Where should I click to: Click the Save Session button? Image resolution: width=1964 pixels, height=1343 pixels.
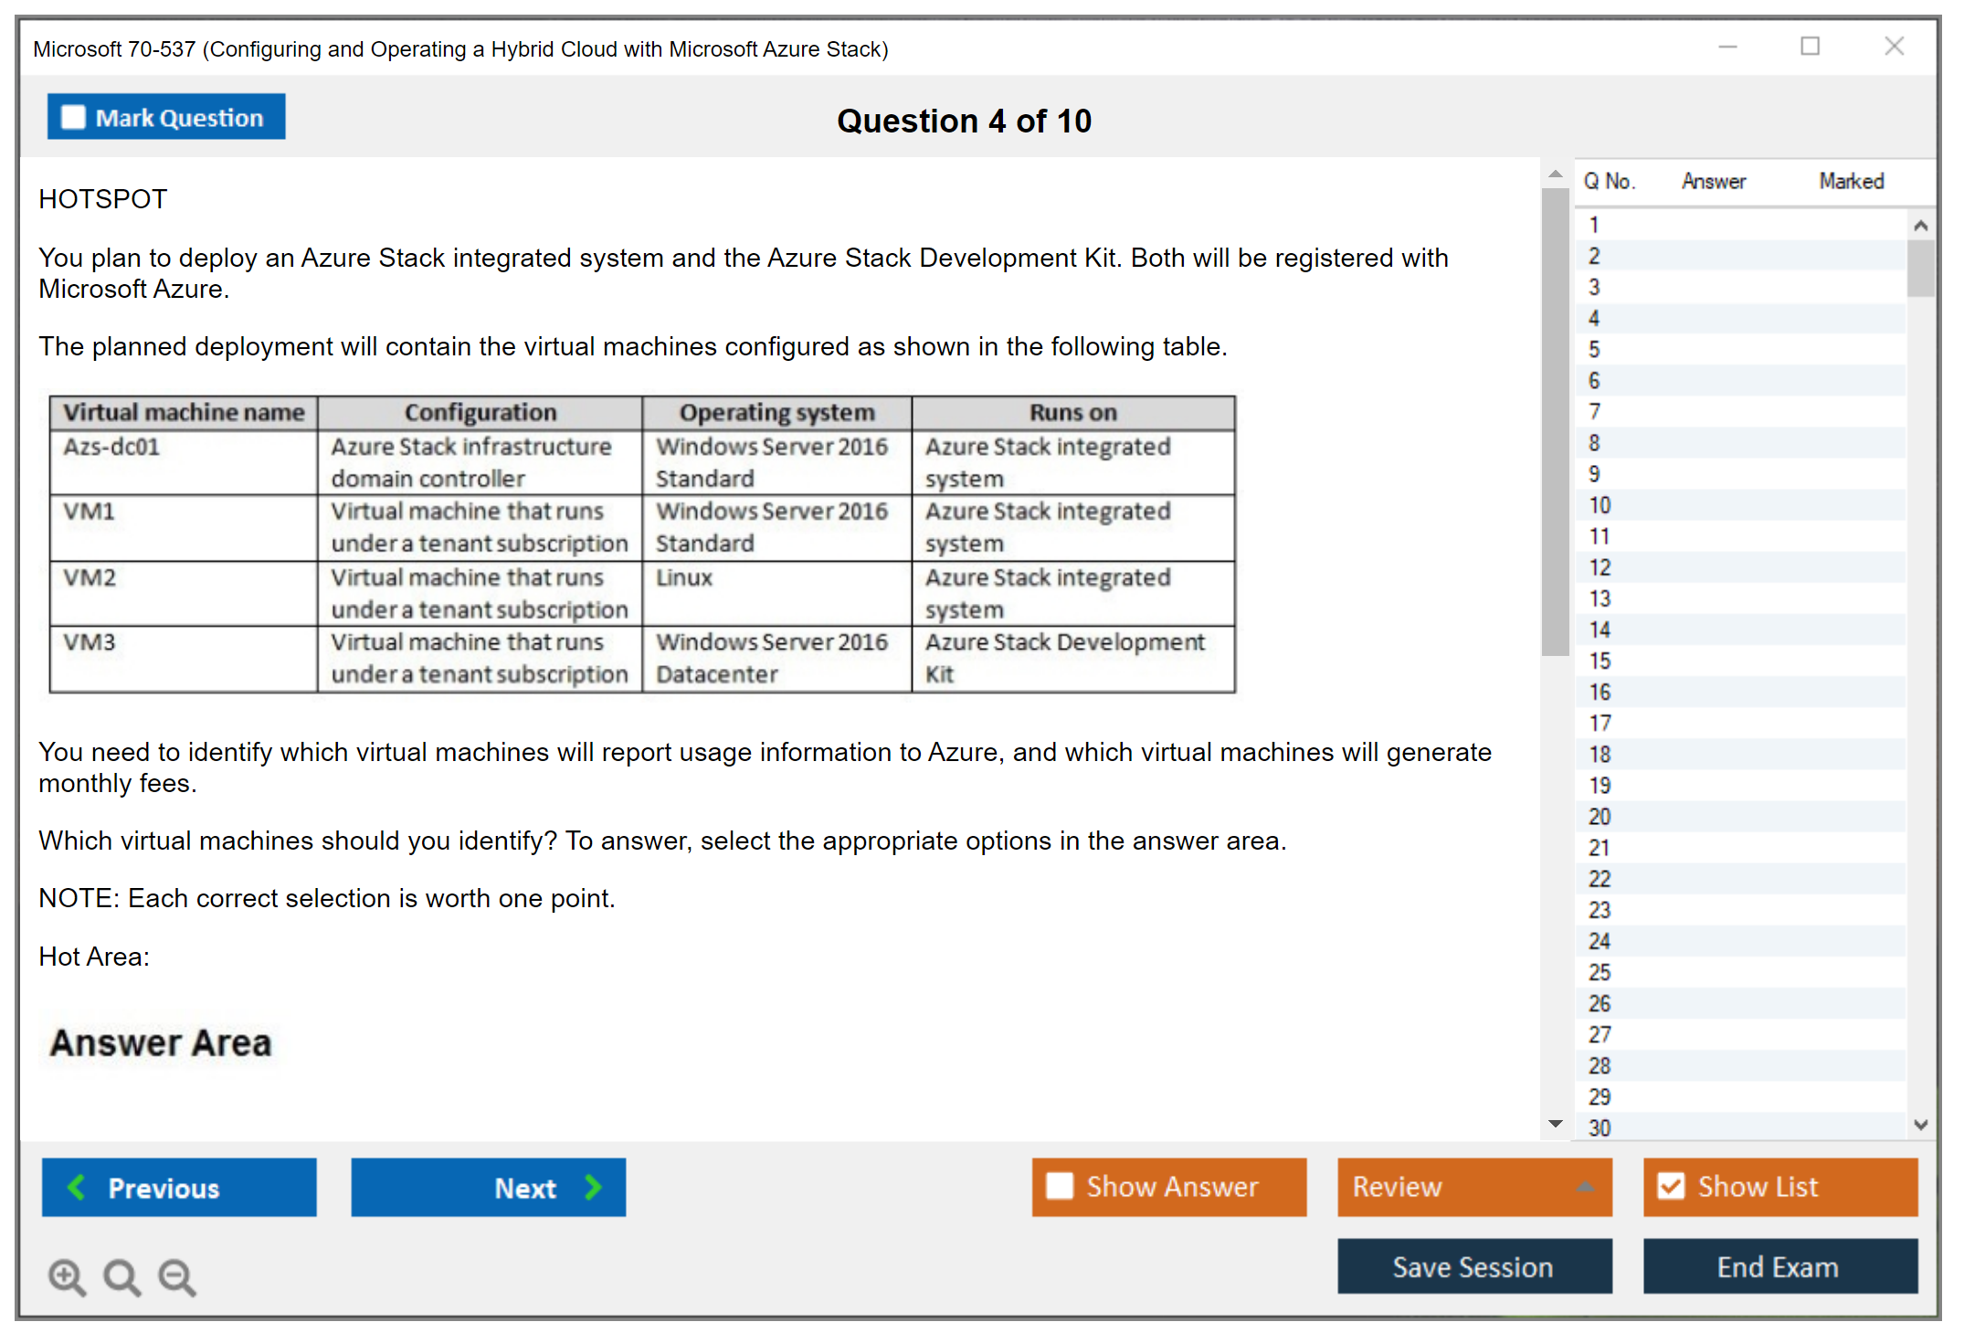(x=1473, y=1266)
